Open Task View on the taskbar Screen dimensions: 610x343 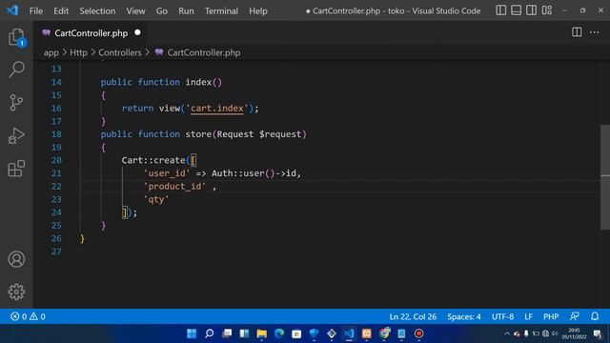pos(227,333)
